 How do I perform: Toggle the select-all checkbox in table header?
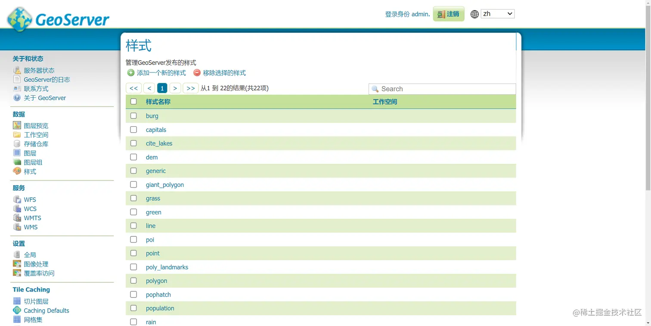tap(133, 102)
